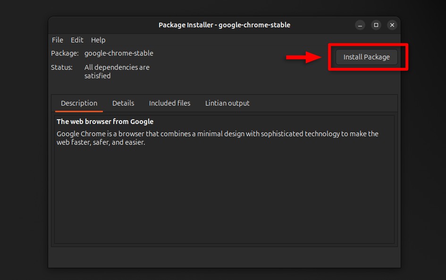
Task: View the Lintian output tab
Action: 227,103
